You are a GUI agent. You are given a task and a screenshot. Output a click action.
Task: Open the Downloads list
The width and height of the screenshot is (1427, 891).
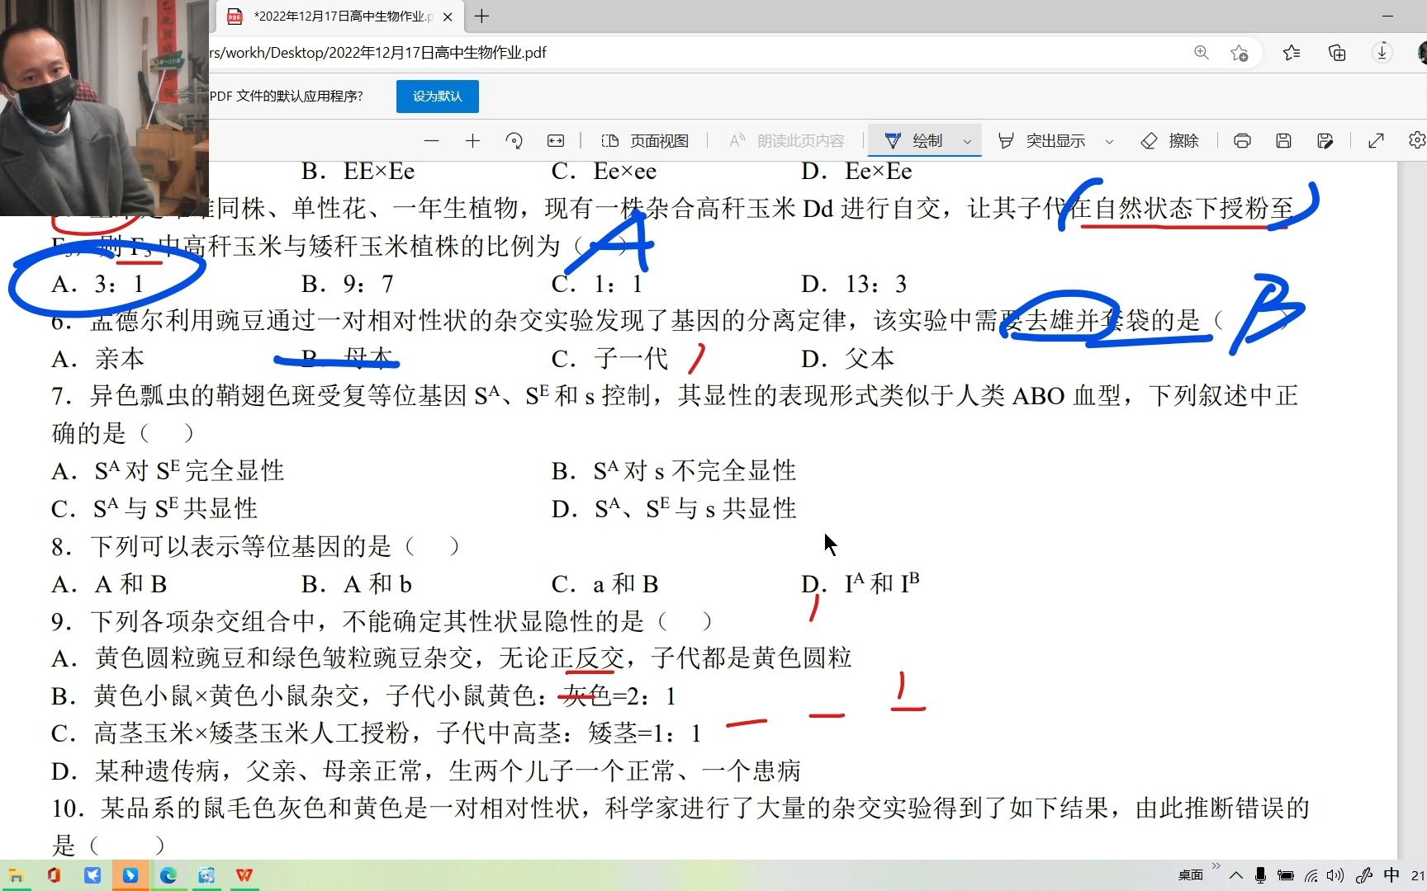[1381, 52]
